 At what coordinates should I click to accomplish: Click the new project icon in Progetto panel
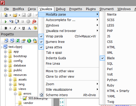click(x=6, y=41)
